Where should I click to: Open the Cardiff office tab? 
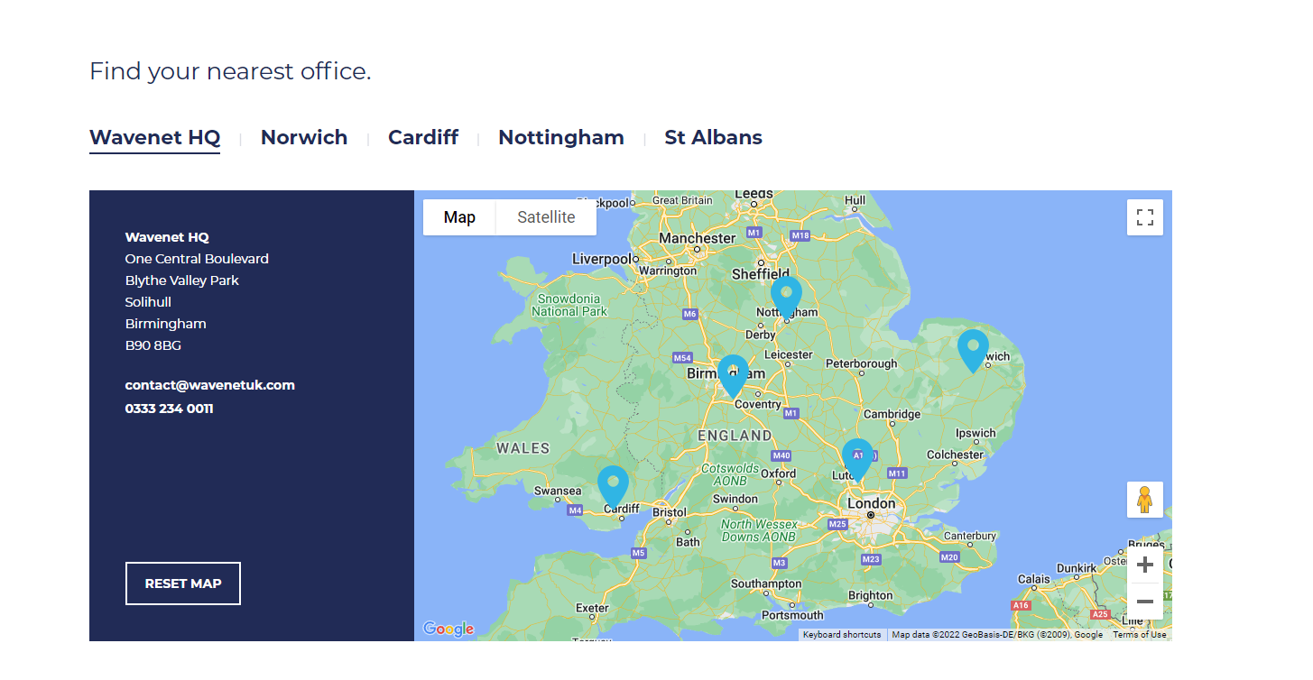tap(423, 138)
